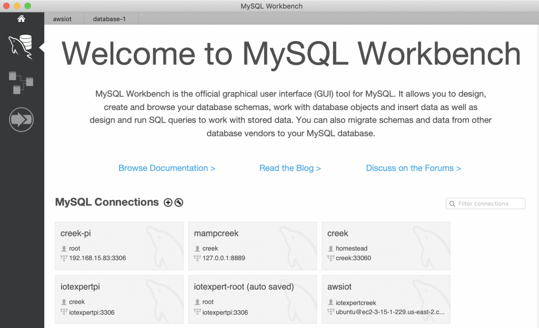Open Manage Connections wrench icon
Screen dimensions: 539x328
[179, 203]
